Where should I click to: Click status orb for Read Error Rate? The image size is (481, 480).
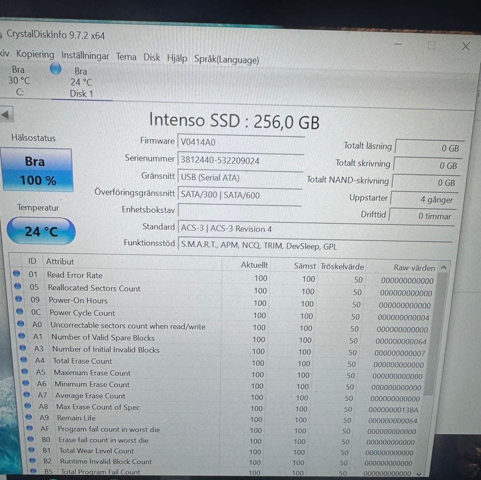[17, 273]
